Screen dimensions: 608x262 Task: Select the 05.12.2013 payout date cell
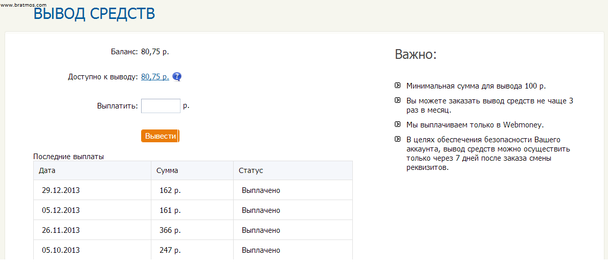(x=61, y=210)
